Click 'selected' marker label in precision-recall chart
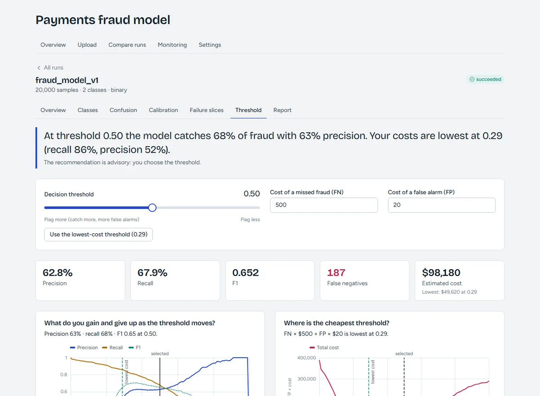Screen dimensions: 540x396 pyautogui.click(x=160, y=354)
